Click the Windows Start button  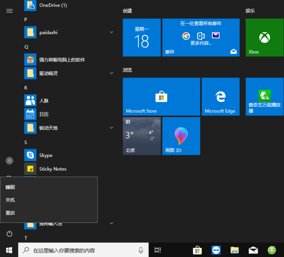[x=9, y=250]
